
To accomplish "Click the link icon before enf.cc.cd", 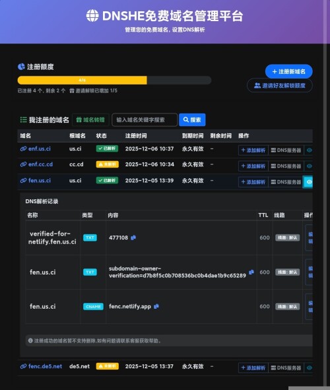I will [x=23, y=164].
